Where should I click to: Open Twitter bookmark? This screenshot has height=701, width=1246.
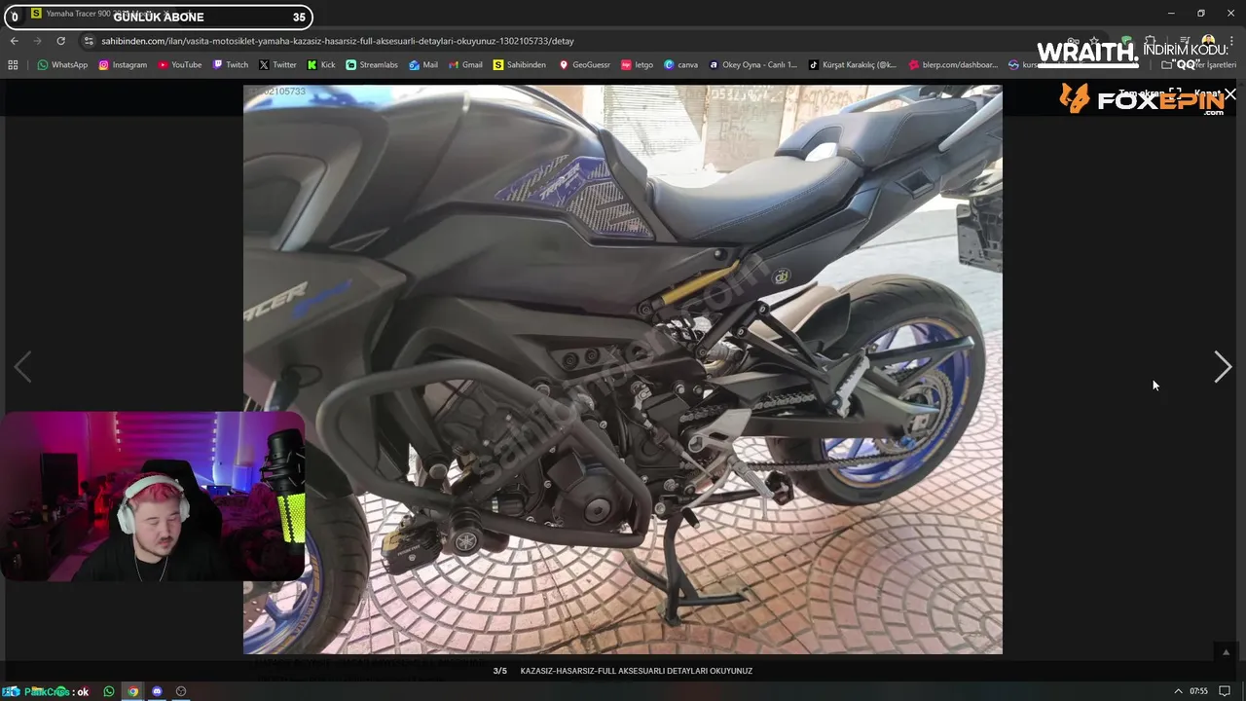pyautogui.click(x=277, y=65)
